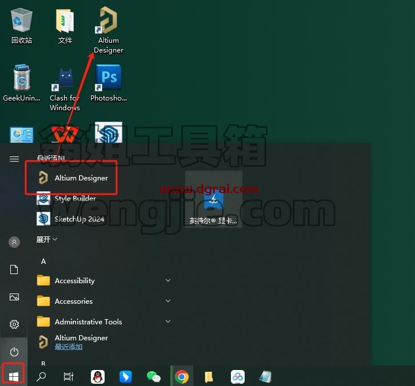Open Task View on taskbar
The height and width of the screenshot is (386, 415).
coord(68,376)
